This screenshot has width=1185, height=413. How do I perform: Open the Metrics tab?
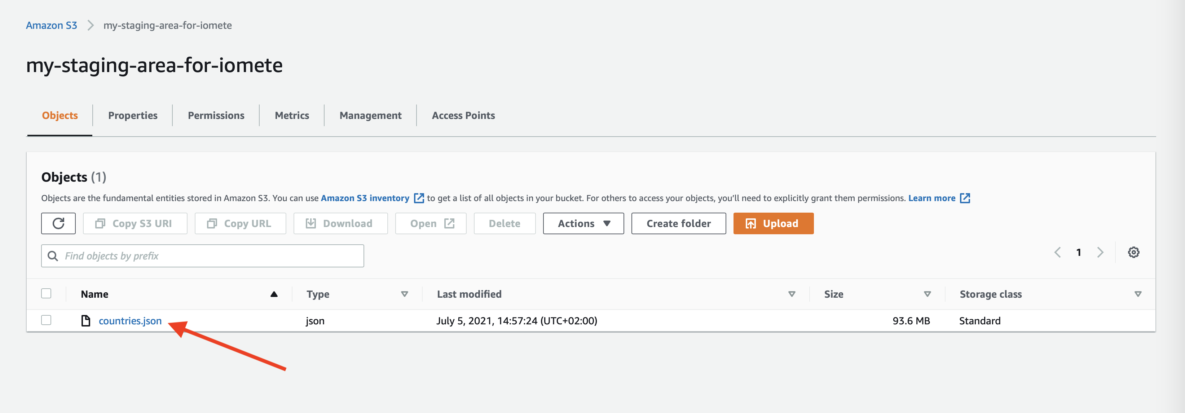(292, 115)
